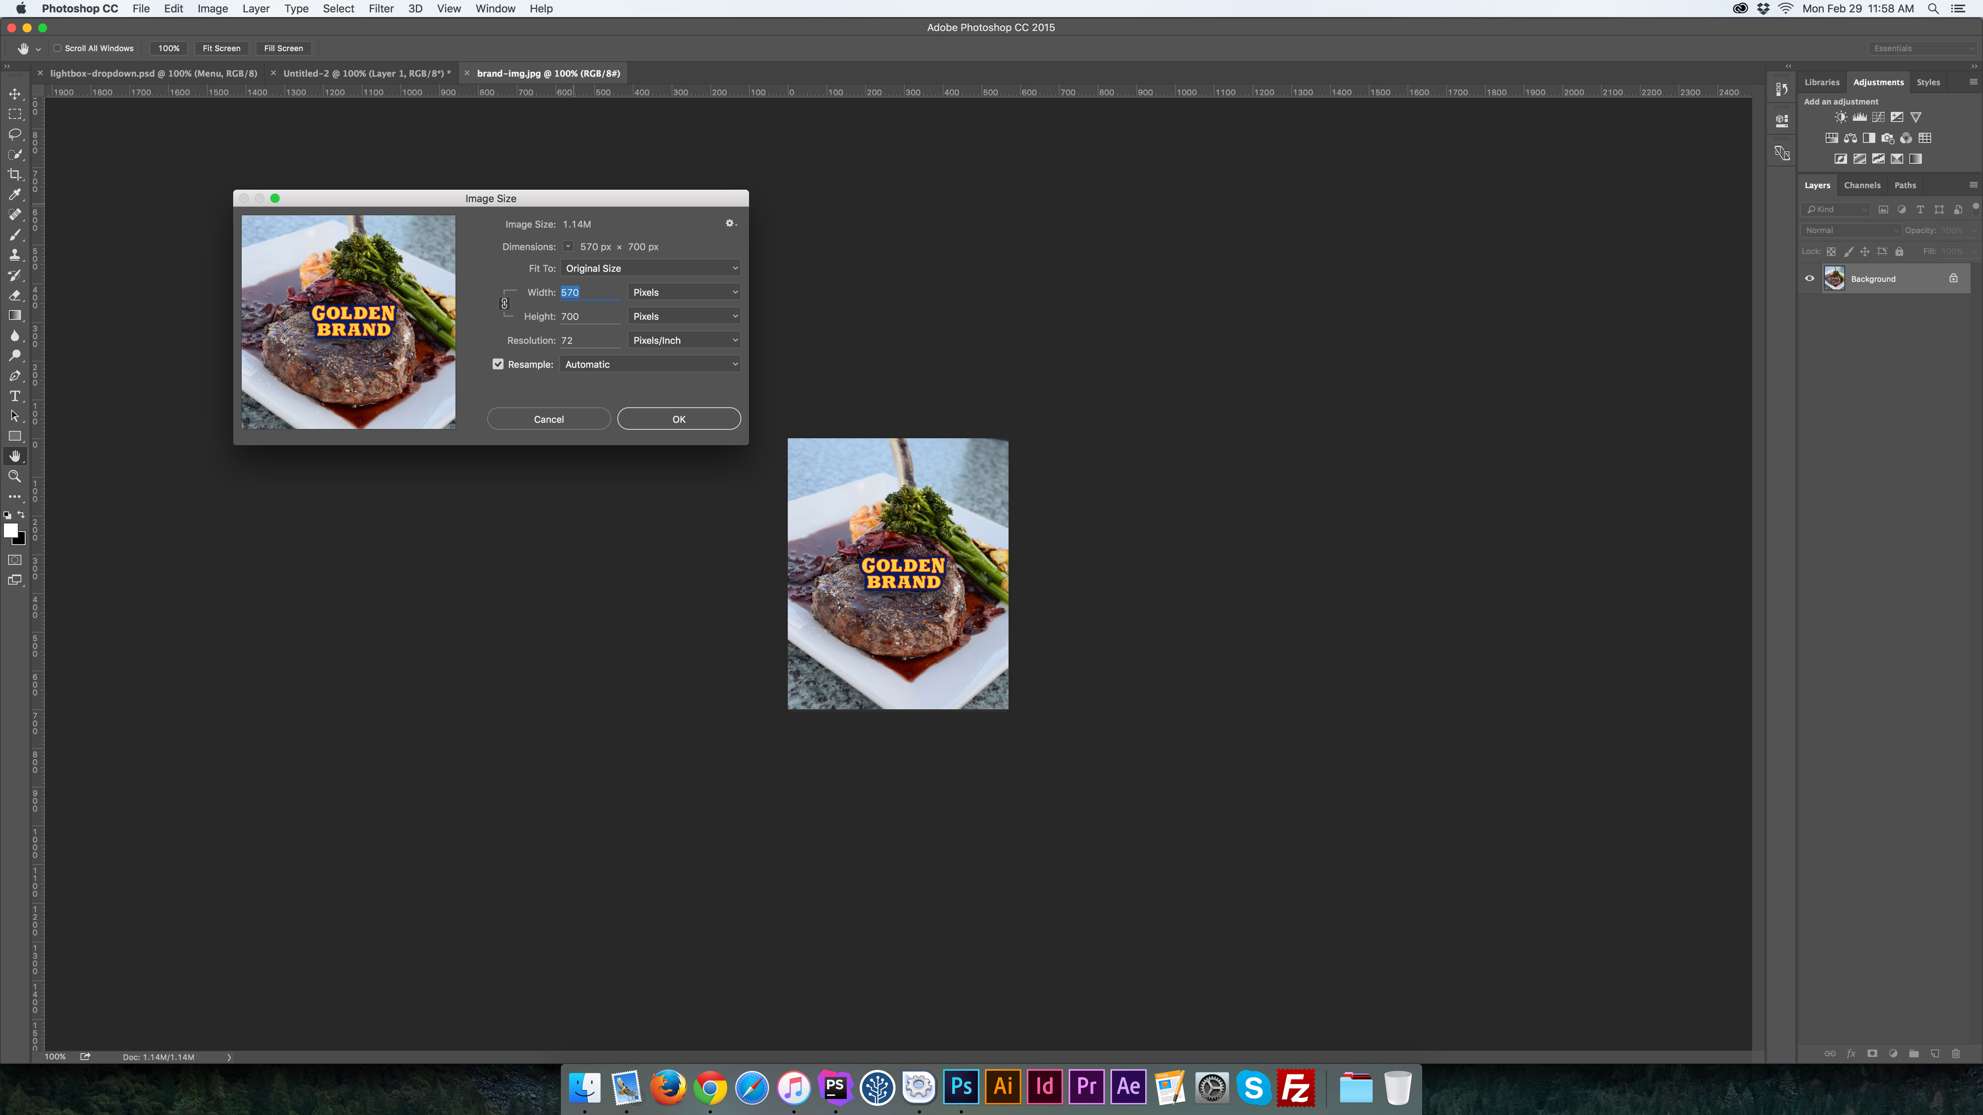Image resolution: width=1983 pixels, height=1115 pixels.
Task: Open the Fit To dropdown
Action: [x=651, y=269]
